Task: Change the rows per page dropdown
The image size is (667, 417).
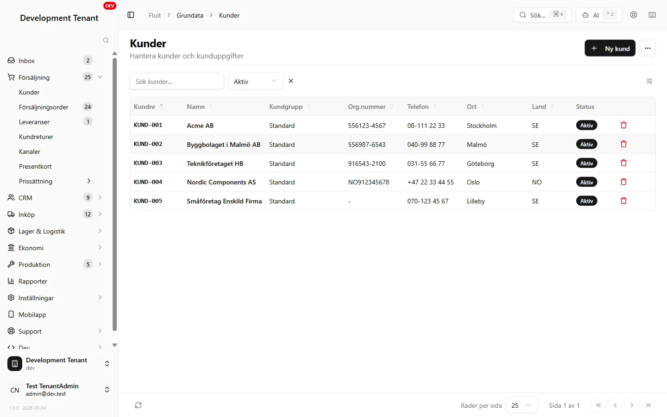Action: click(x=522, y=405)
